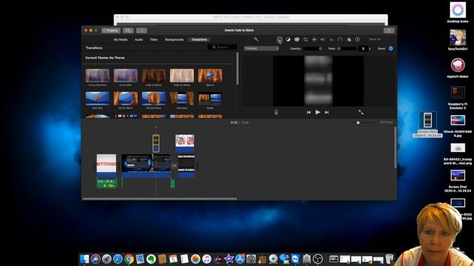
Task: Open the clip information icon
Action: (357, 39)
